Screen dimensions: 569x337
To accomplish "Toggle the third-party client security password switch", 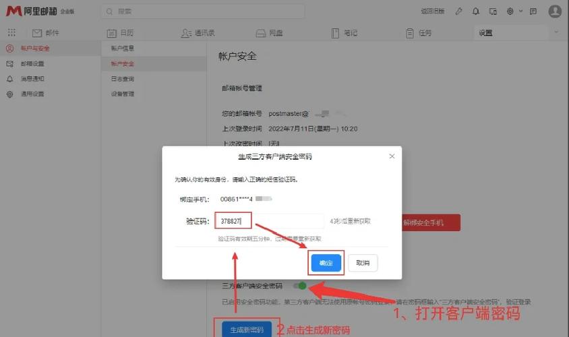I will point(300,286).
